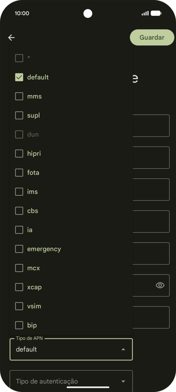Enable the mms checkbox

tap(19, 96)
